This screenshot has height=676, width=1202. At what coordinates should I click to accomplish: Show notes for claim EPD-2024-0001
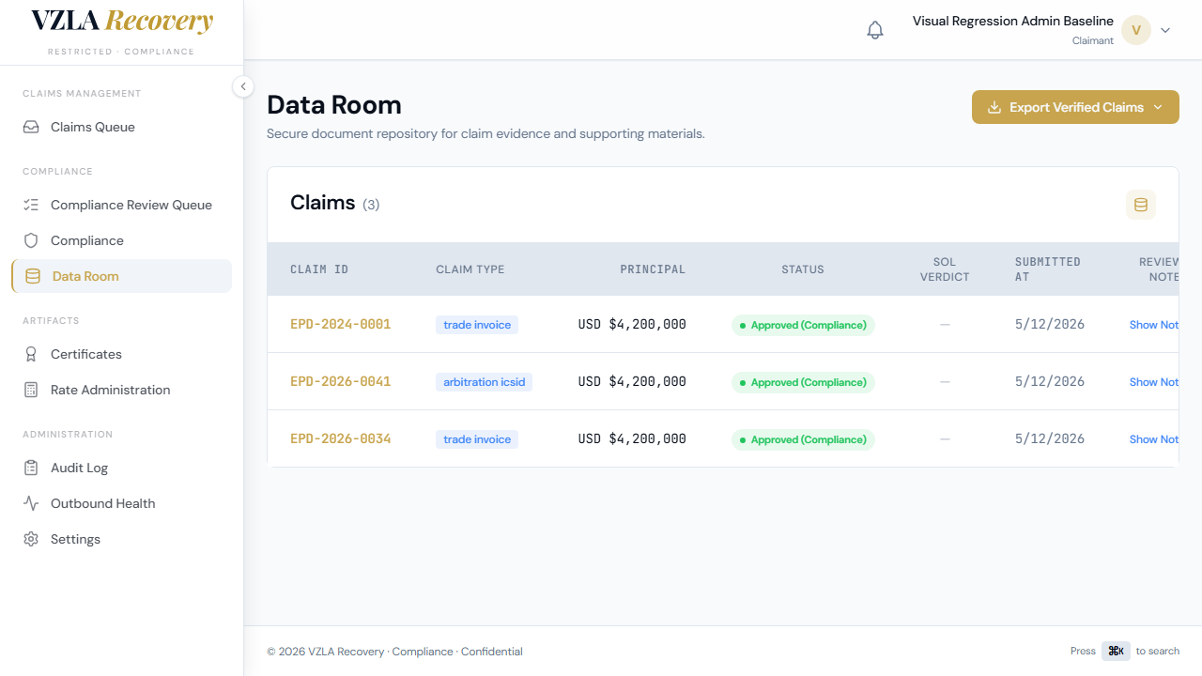[1153, 325]
